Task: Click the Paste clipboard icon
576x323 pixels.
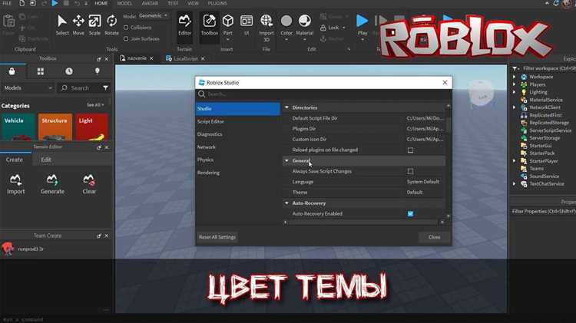Action: click(8, 22)
